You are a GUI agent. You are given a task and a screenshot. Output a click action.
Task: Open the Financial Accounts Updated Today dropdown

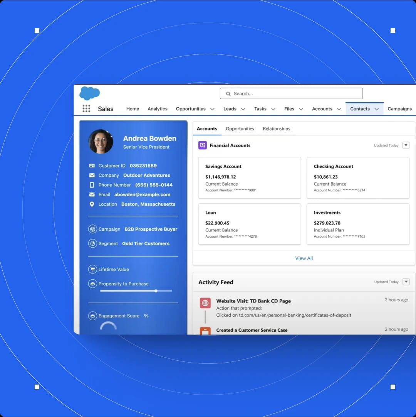tap(406, 145)
